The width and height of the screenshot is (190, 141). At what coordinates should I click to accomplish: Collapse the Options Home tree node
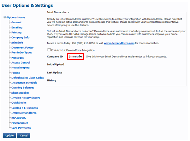[x=5, y=17]
